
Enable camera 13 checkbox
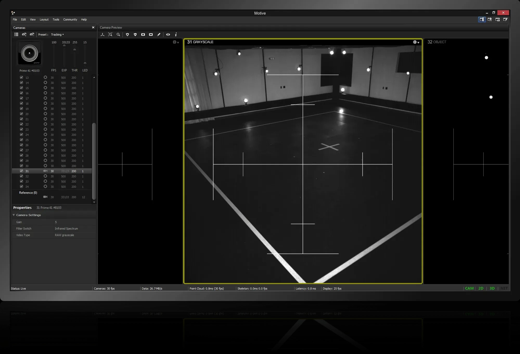[22, 77]
